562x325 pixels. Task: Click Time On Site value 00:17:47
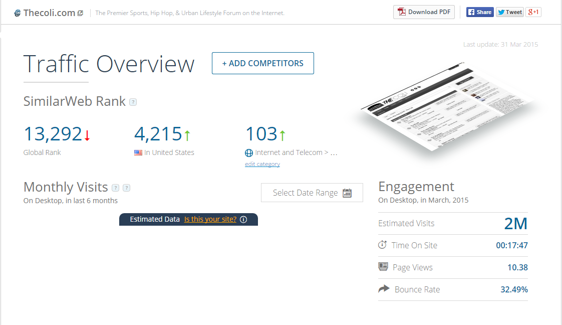pyautogui.click(x=512, y=245)
